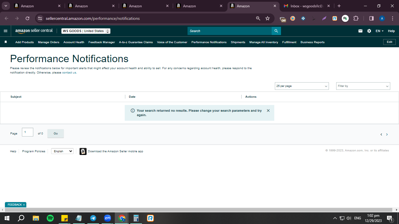Open the WS GOODS marketplace switcher

pos(86,31)
